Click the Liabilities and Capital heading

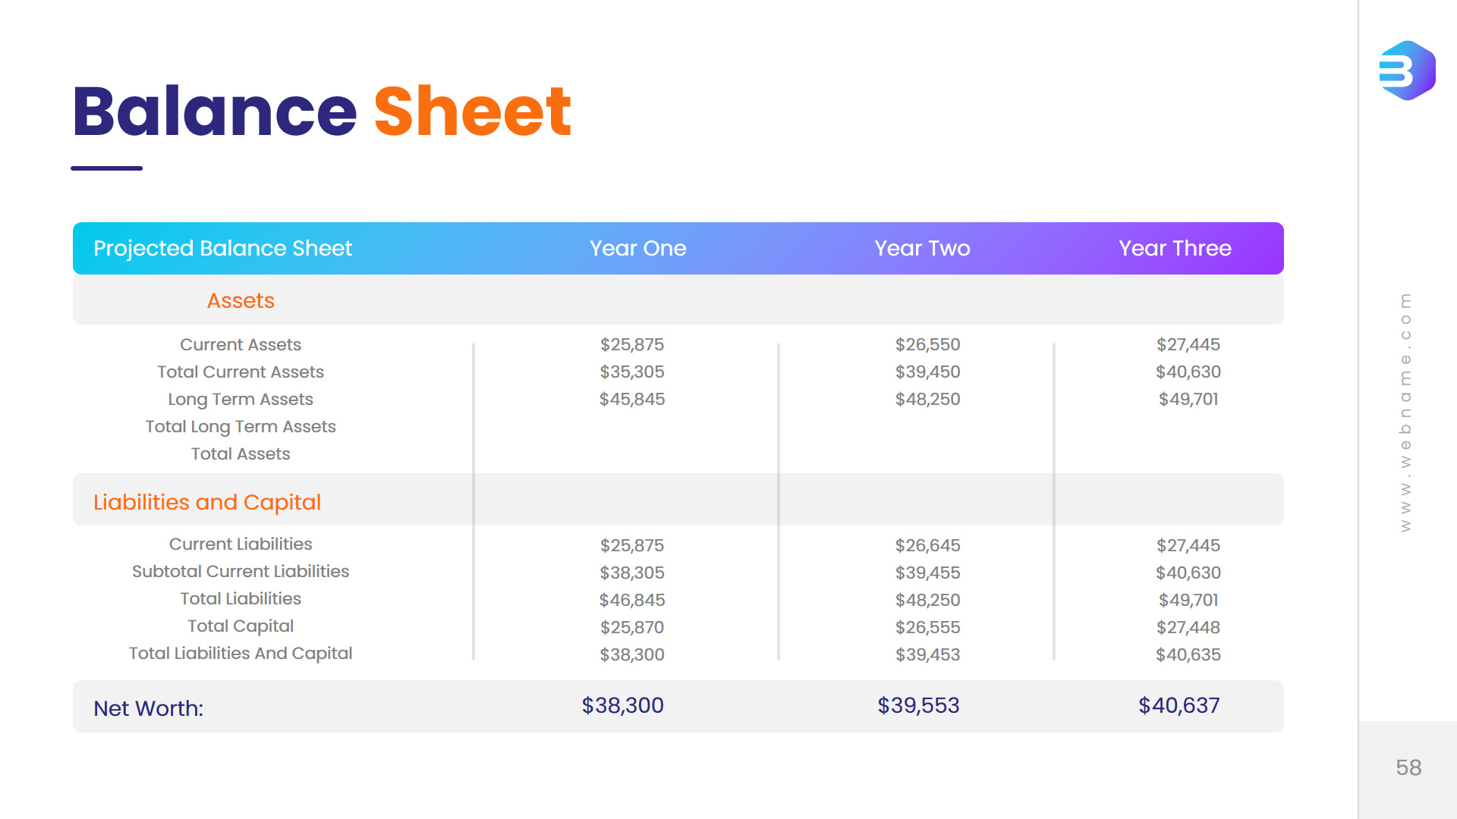click(207, 502)
